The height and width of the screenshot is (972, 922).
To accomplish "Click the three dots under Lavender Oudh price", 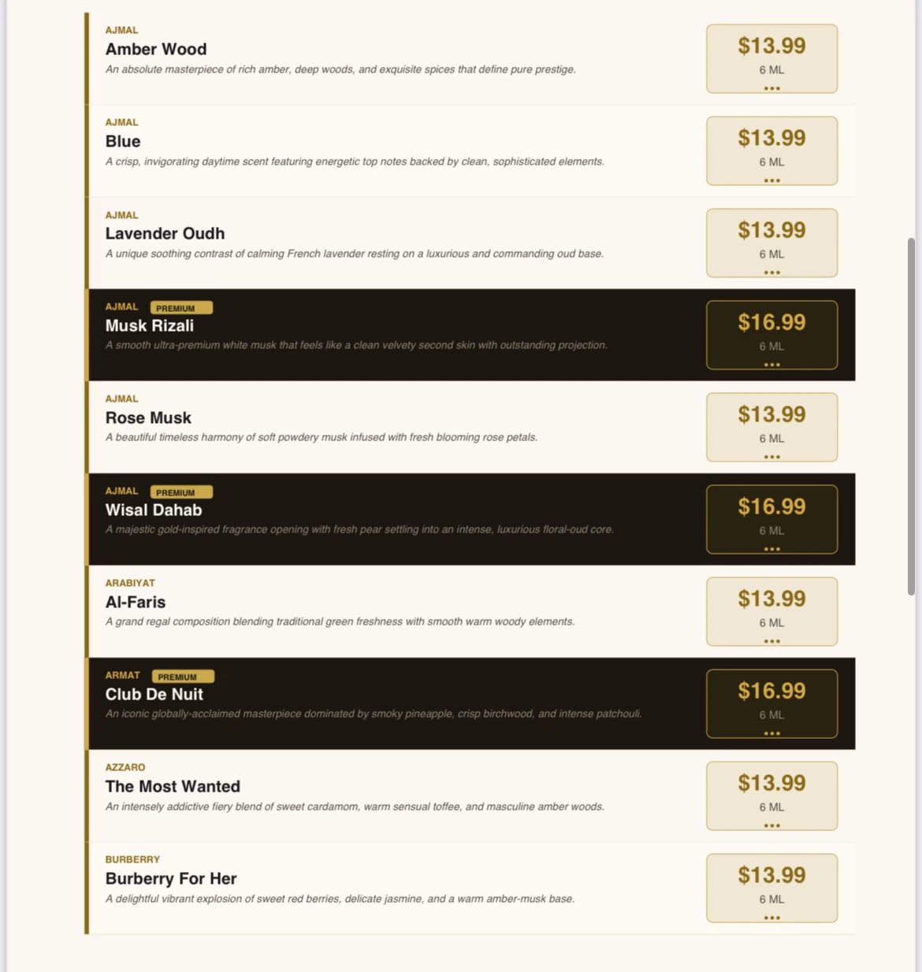I will click(771, 273).
